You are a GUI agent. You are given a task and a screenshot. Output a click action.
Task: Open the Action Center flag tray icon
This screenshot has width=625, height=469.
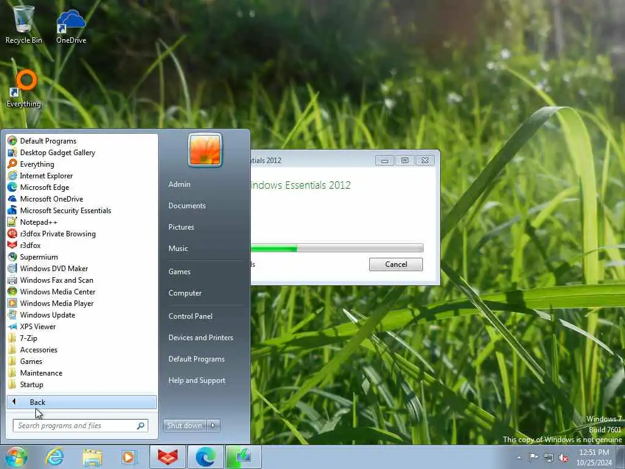533,457
